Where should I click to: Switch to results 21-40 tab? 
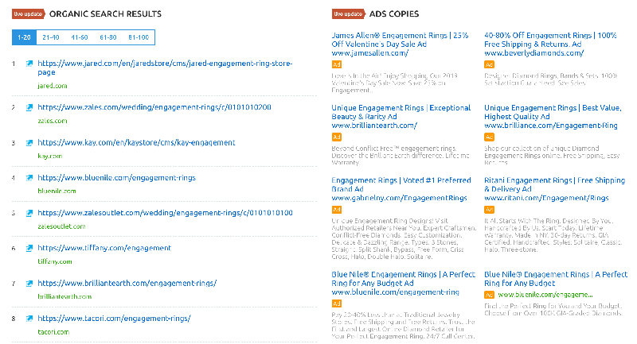pos(51,37)
